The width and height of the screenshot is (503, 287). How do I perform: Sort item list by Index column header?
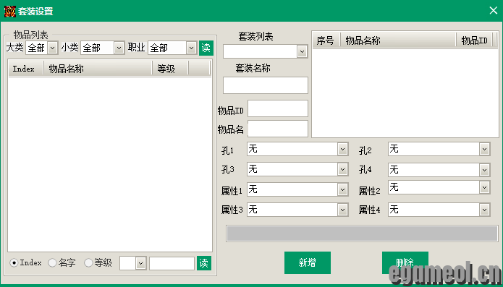(25, 69)
